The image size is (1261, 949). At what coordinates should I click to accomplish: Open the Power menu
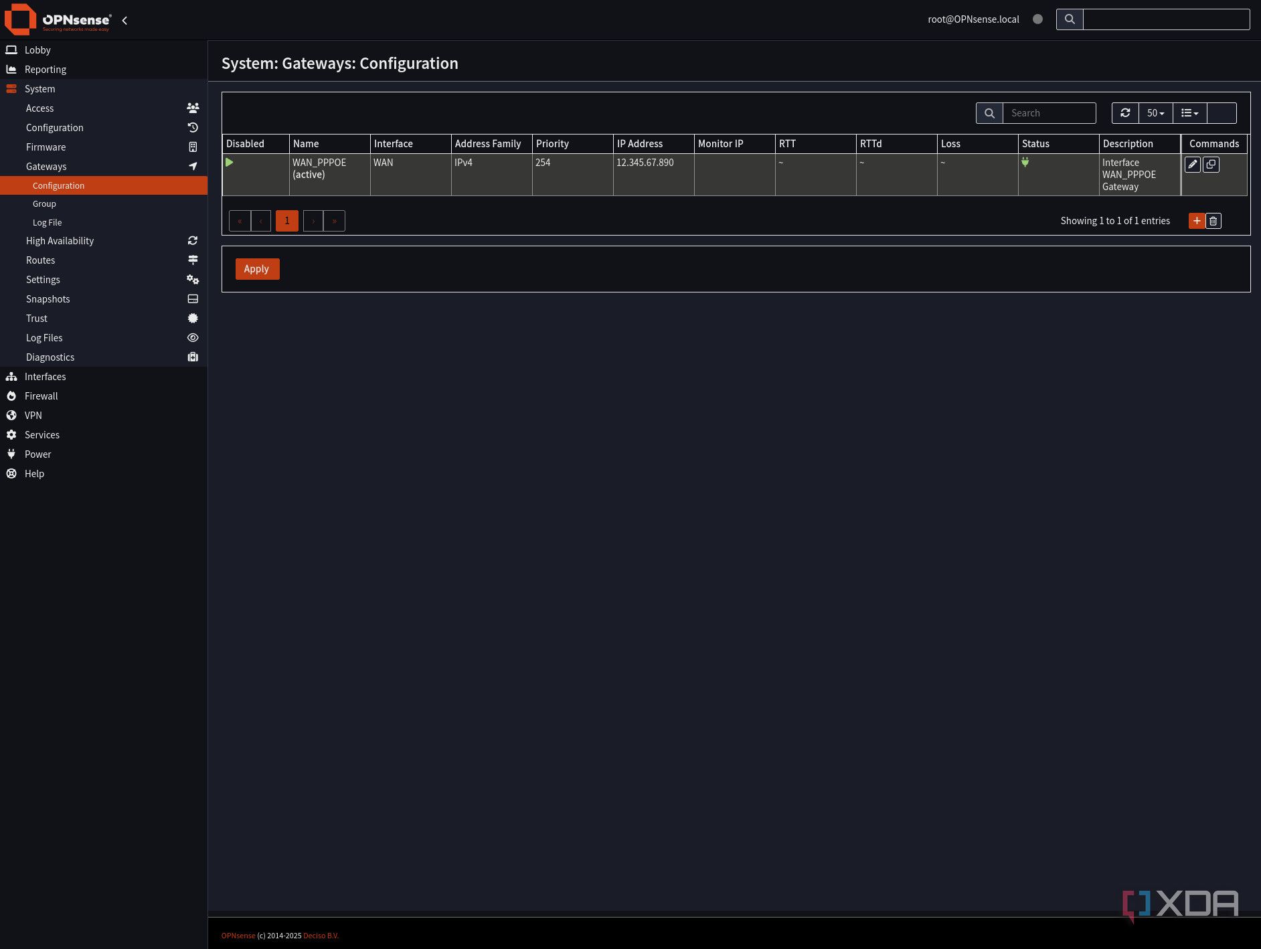click(x=104, y=454)
